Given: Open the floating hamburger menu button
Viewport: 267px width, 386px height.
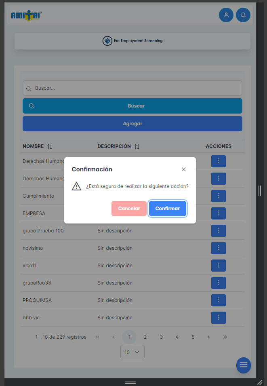Looking at the screenshot, I should [x=243, y=365].
